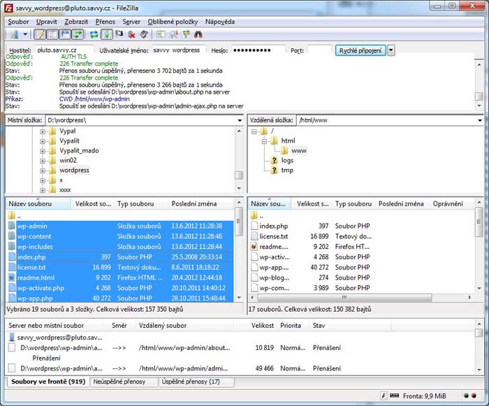Reconnect to last server checkmark icon
This screenshot has height=406, width=489.
click(144, 34)
